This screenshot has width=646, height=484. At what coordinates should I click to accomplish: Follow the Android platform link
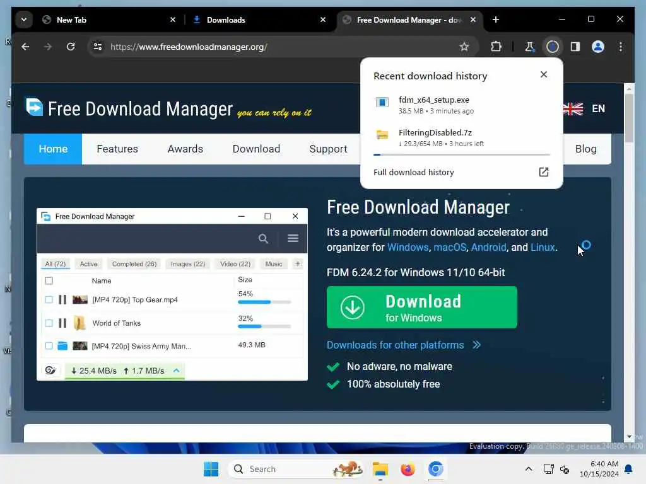[489, 247]
